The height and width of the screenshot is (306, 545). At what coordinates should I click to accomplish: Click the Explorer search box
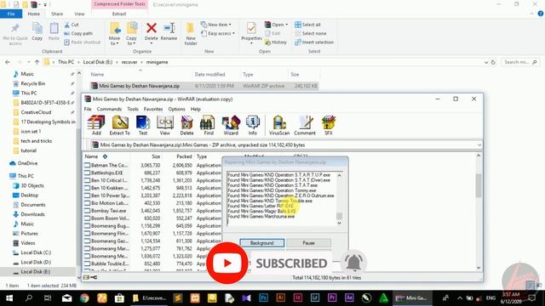click(x=520, y=62)
